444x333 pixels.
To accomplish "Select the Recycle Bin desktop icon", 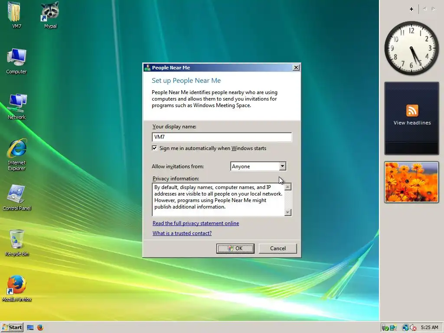I will tap(17, 239).
